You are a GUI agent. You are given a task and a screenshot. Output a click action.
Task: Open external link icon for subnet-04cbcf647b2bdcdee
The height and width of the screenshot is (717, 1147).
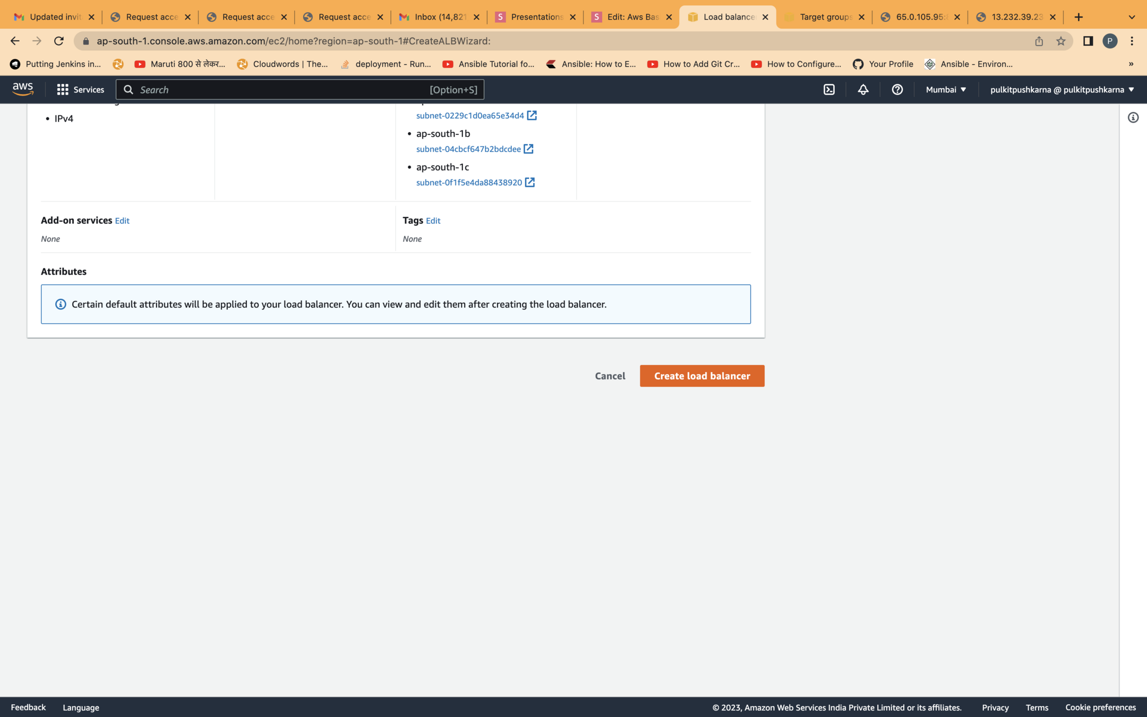click(x=528, y=149)
